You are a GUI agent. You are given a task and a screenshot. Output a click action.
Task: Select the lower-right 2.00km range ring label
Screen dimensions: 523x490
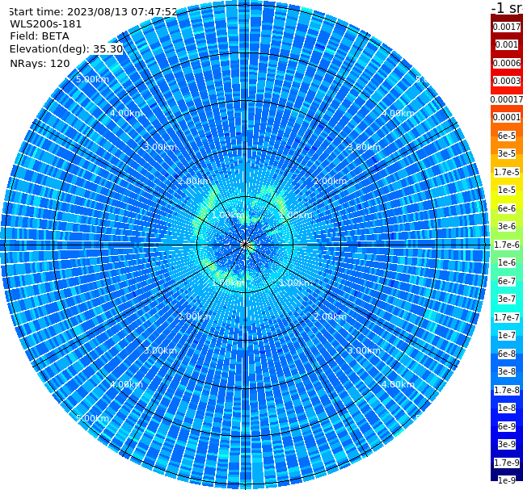(x=331, y=316)
